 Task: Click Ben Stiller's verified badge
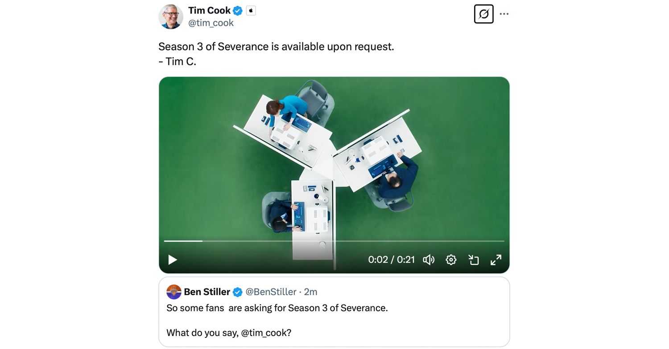click(x=238, y=292)
